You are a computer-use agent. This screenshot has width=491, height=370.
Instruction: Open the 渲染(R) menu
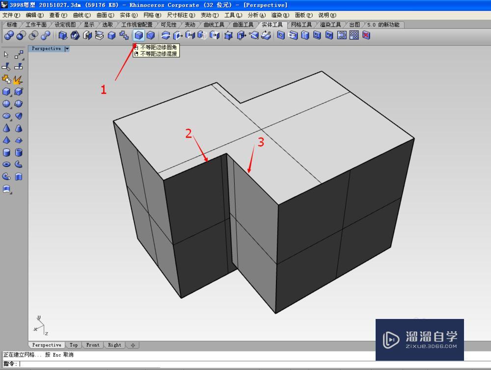280,15
